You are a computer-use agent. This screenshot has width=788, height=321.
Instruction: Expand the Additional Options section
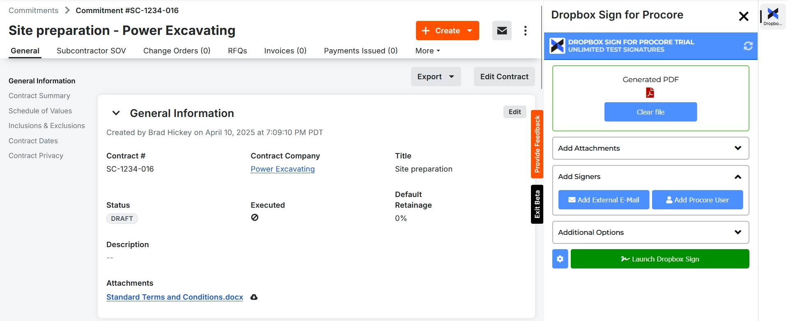pyautogui.click(x=650, y=232)
